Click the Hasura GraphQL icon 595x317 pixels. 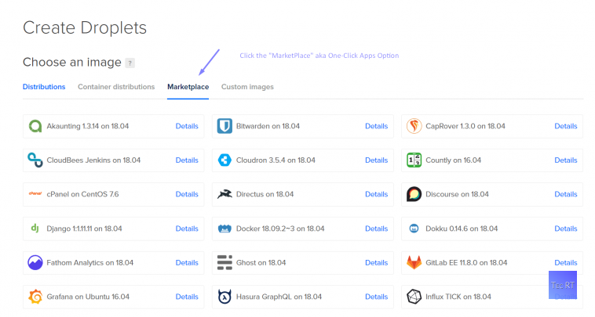pos(224,297)
